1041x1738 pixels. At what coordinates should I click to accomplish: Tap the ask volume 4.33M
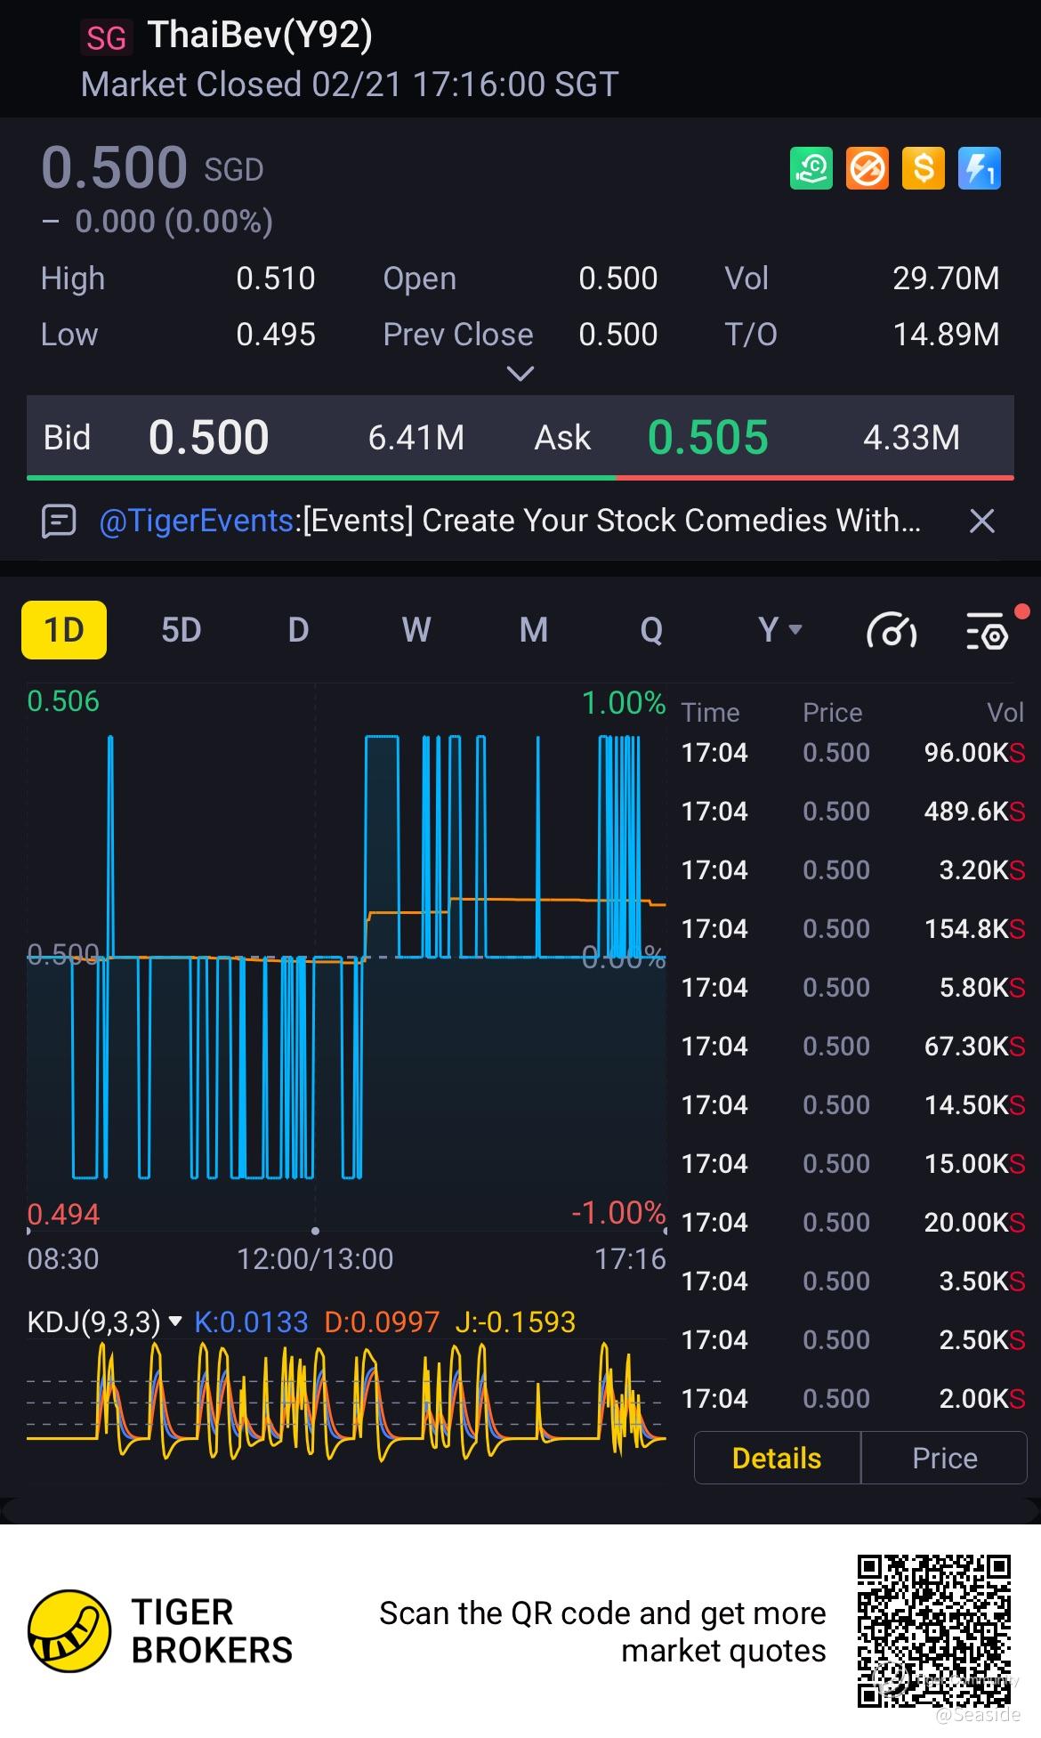[x=911, y=437]
